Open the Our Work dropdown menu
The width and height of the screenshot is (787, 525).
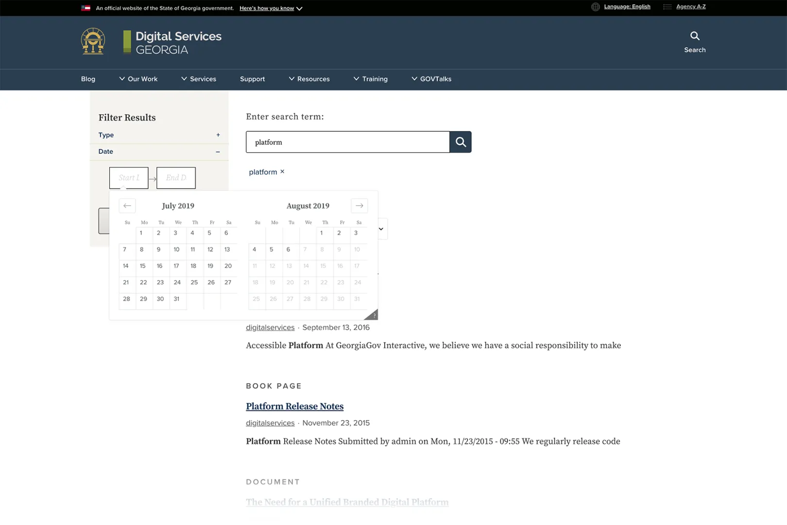pyautogui.click(x=142, y=79)
